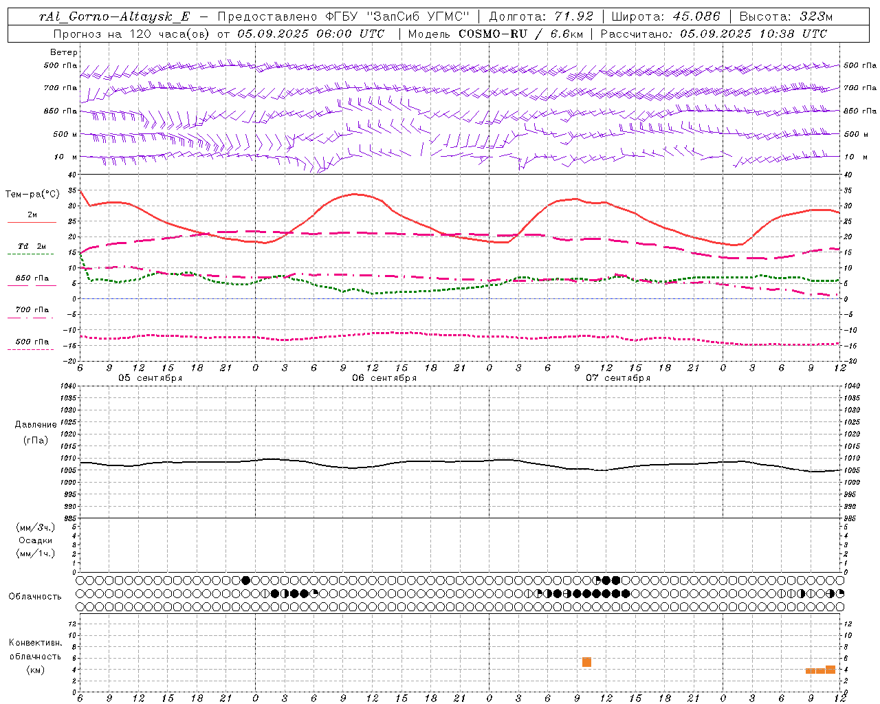Click the lone black cloud circle before midnight 05 сентября

click(246, 580)
